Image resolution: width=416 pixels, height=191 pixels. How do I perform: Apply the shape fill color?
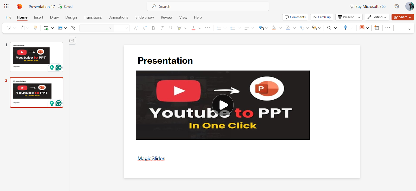274,28
